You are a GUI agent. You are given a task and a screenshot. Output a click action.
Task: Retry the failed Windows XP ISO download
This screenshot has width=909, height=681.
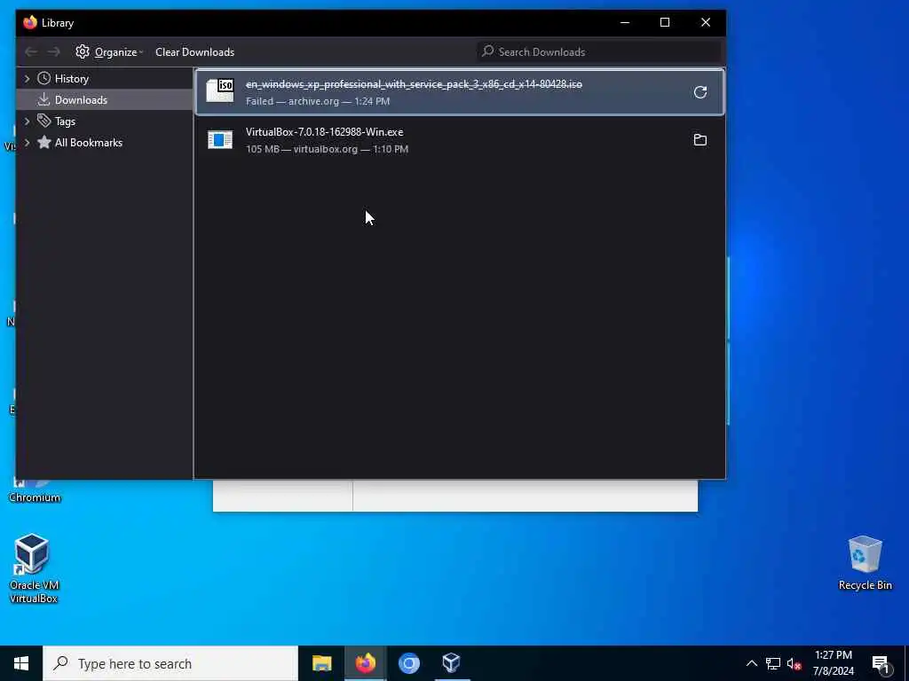[700, 92]
